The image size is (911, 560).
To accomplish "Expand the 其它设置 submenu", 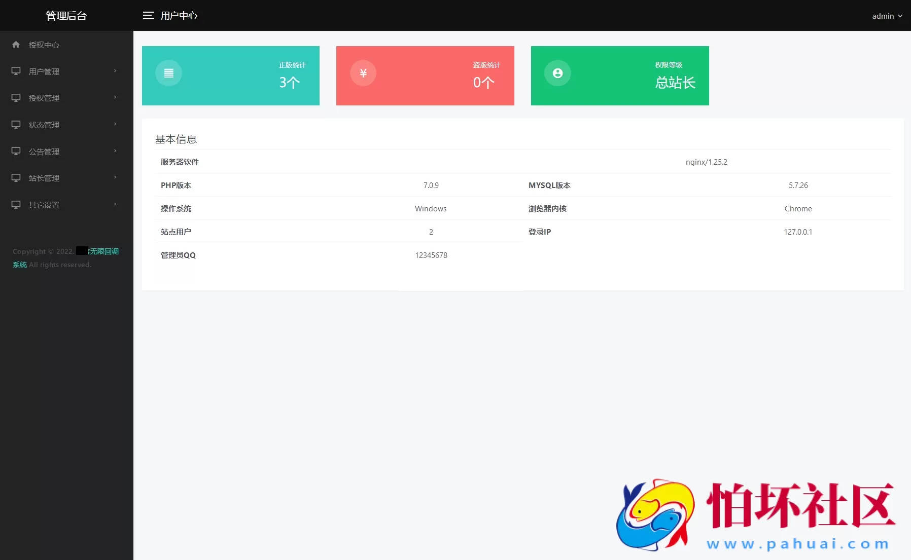I will [x=61, y=205].
